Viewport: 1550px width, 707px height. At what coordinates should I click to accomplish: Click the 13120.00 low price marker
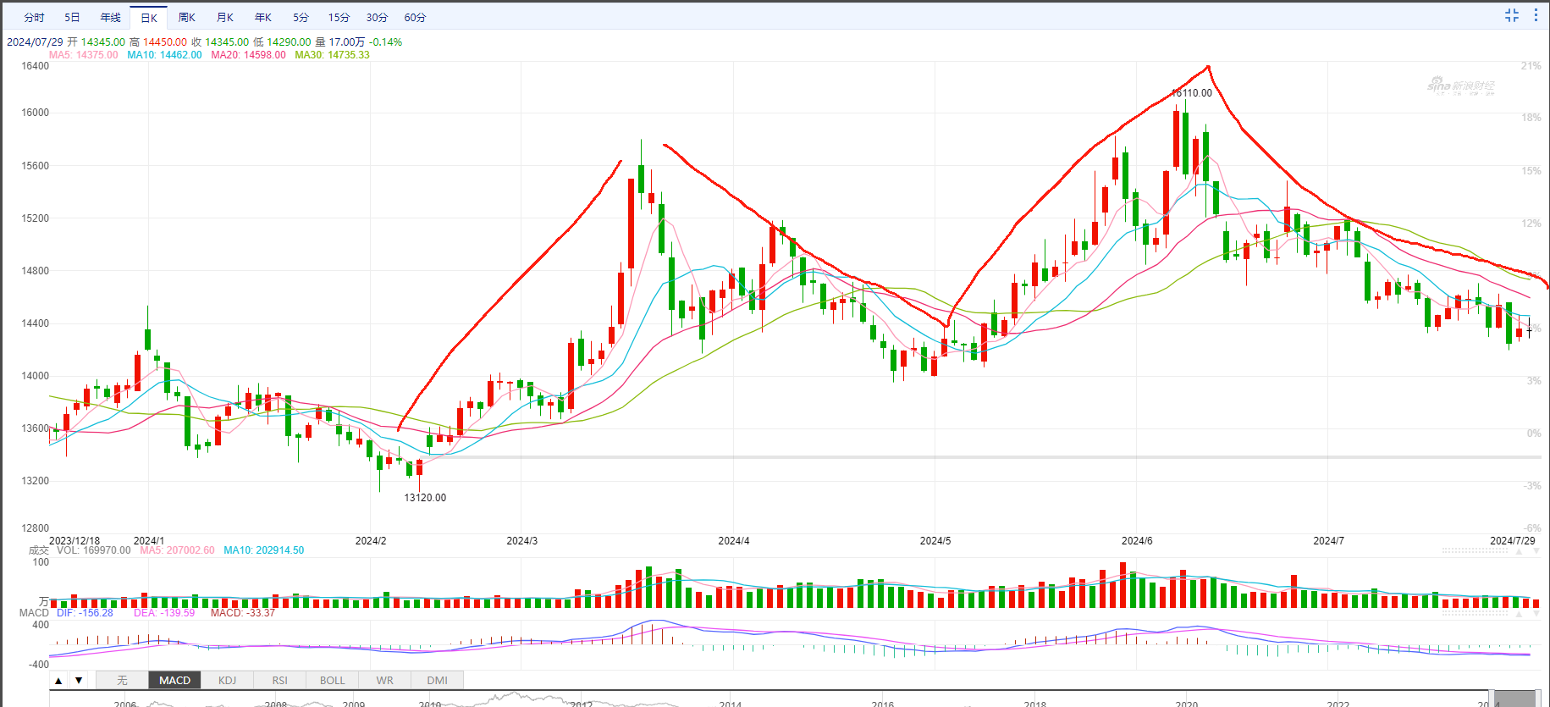pos(425,498)
